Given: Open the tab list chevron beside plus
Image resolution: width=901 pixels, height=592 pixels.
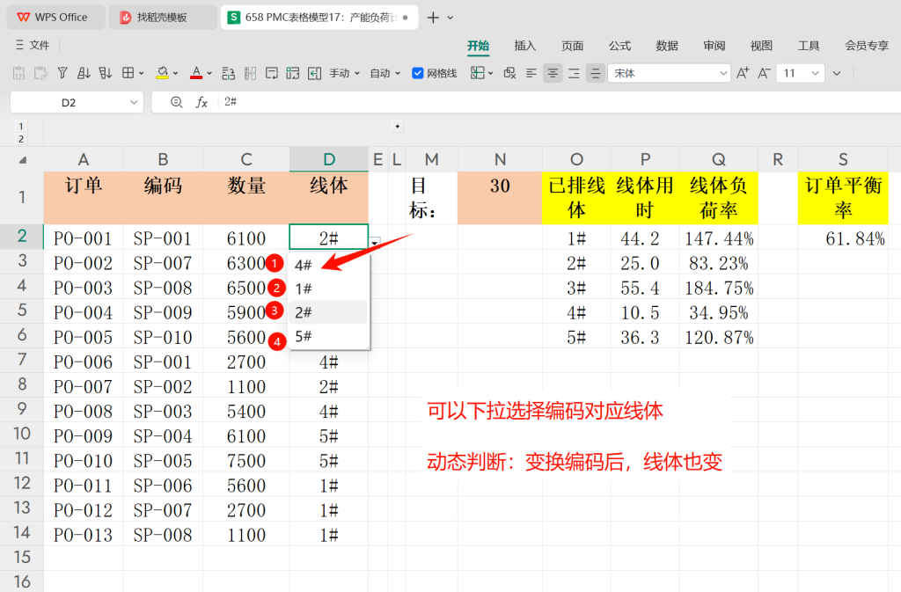Looking at the screenshot, I should pyautogui.click(x=450, y=18).
